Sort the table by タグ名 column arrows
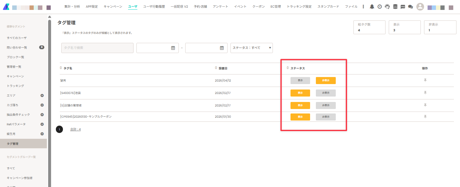 61,68
